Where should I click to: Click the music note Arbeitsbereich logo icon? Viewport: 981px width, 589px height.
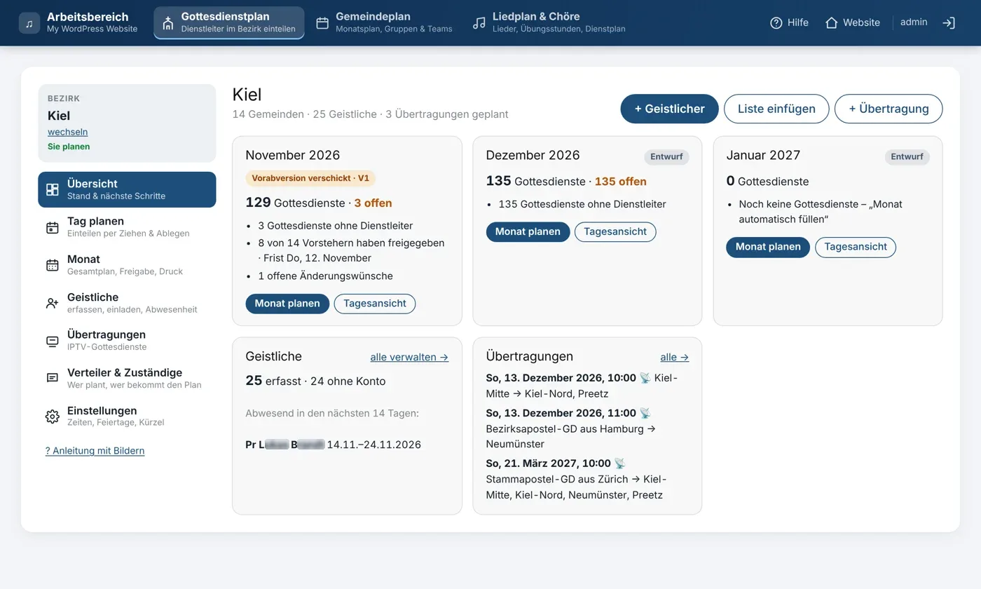pyautogui.click(x=29, y=23)
